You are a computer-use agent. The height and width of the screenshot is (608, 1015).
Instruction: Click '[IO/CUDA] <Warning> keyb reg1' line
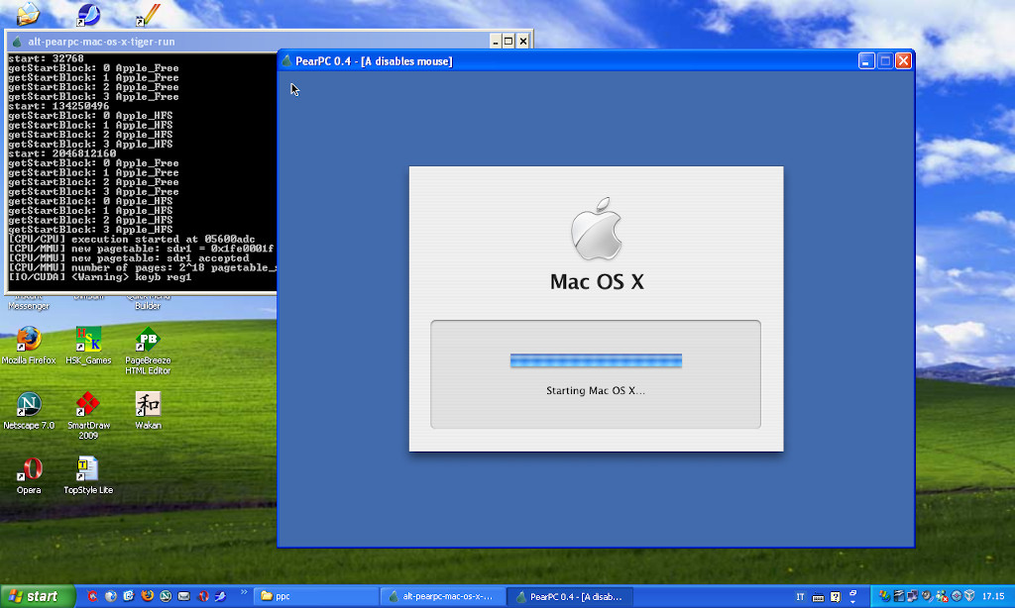[100, 277]
